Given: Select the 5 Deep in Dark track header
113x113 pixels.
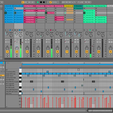Looking at the screenshot, I should click(50, 6).
